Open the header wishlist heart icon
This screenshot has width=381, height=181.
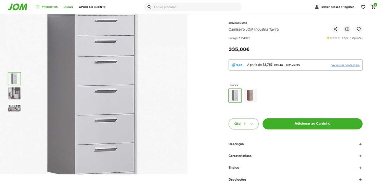363,7
